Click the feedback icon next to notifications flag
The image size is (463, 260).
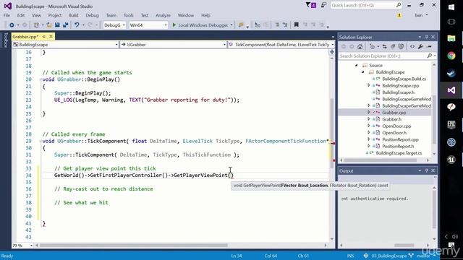pos(323,5)
